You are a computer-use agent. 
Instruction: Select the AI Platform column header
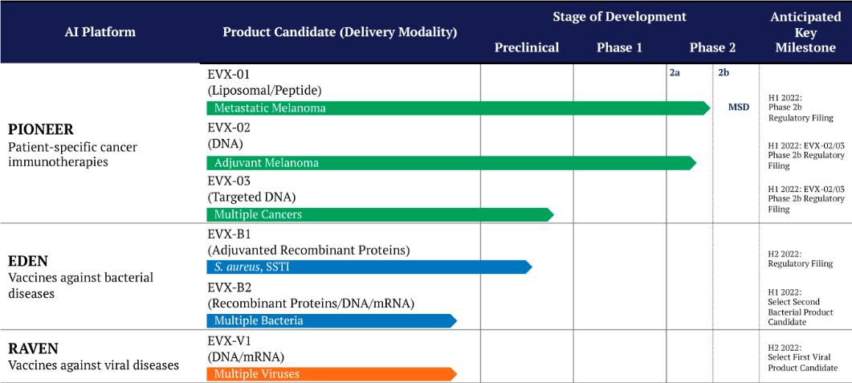[x=100, y=32]
